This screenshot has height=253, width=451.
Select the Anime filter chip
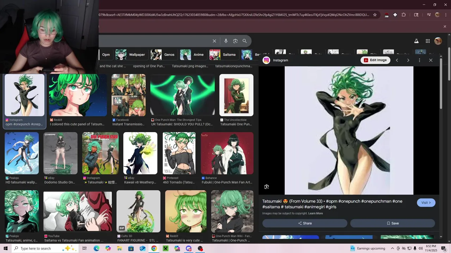coord(192,54)
